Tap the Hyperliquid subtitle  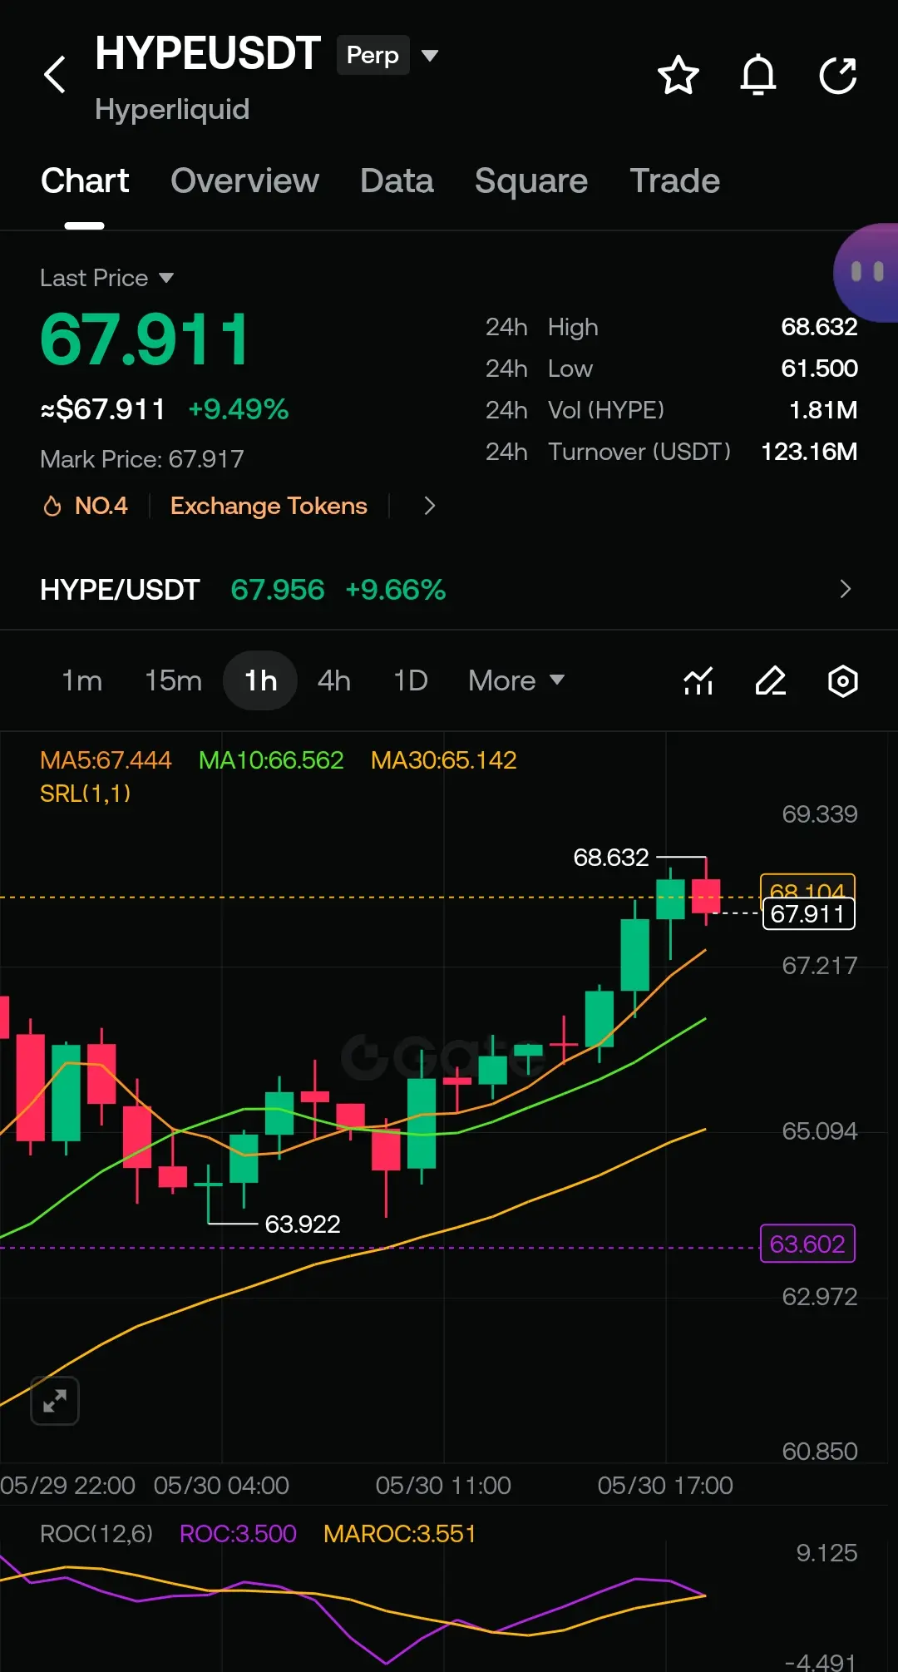[172, 109]
